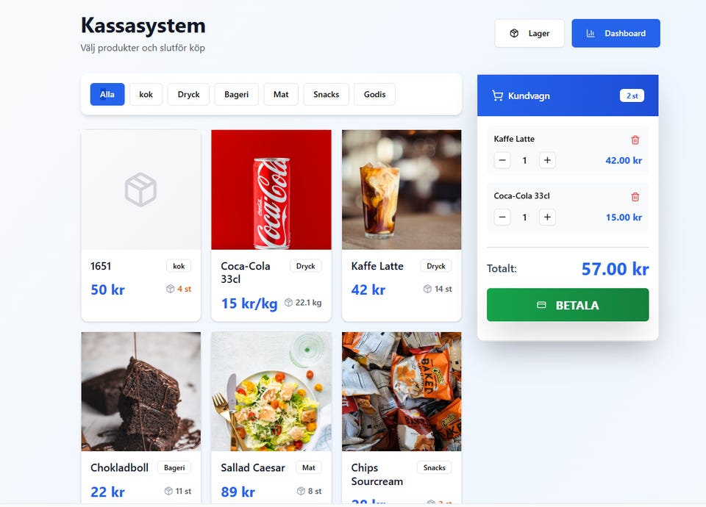Image resolution: width=706 pixels, height=507 pixels.
Task: Remove Coca-Cola 33cl with trash icon
Action: [635, 197]
